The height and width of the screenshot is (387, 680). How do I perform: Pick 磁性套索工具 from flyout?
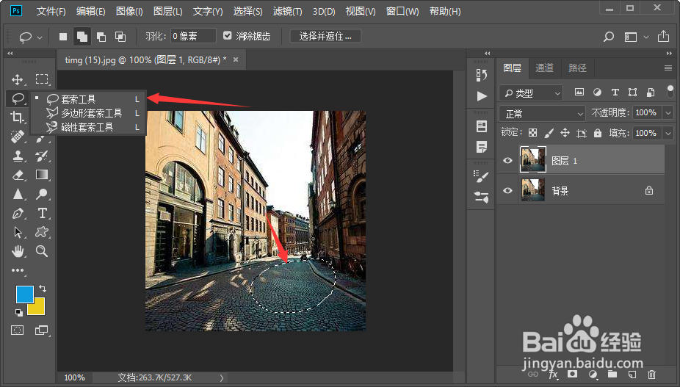coord(88,127)
